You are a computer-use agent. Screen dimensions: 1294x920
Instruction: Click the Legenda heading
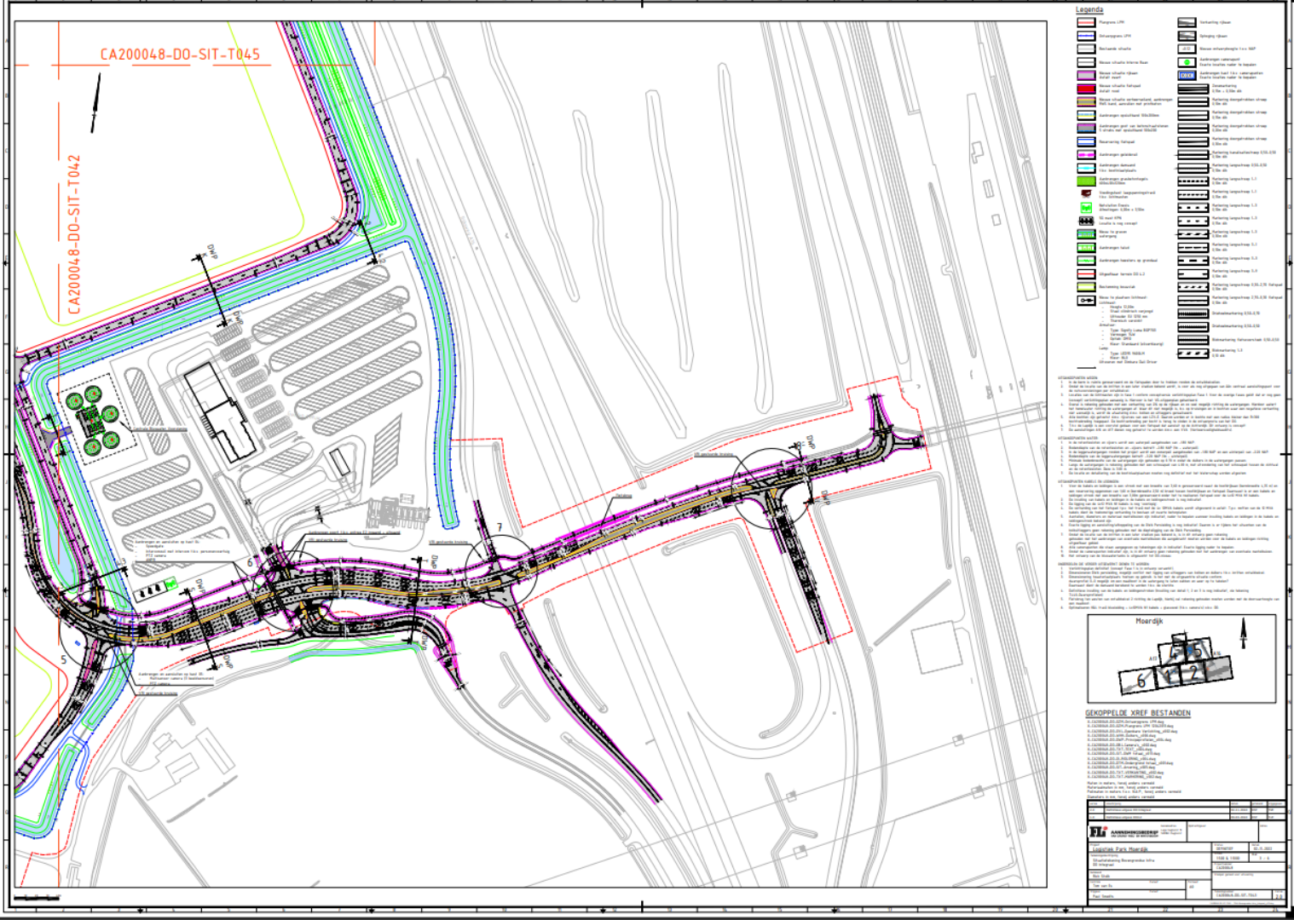(1089, 10)
